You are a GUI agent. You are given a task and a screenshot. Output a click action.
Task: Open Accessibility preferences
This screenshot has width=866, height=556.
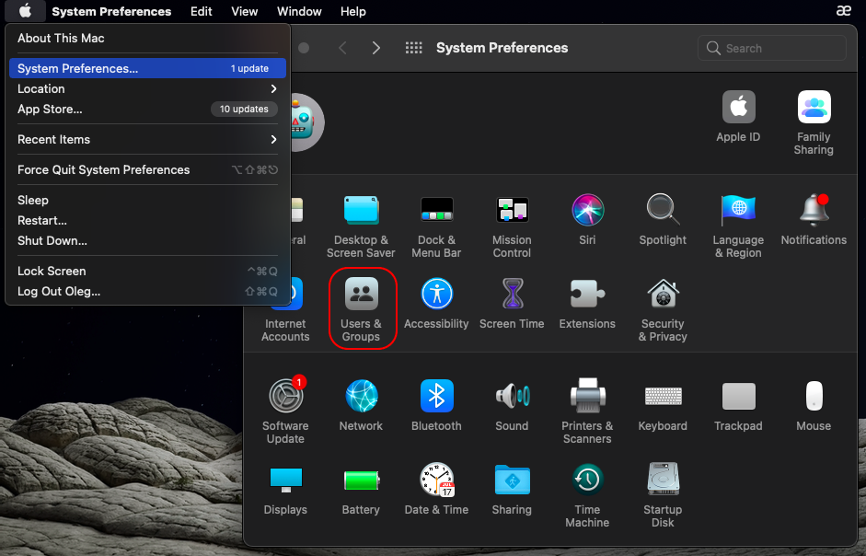pos(436,304)
